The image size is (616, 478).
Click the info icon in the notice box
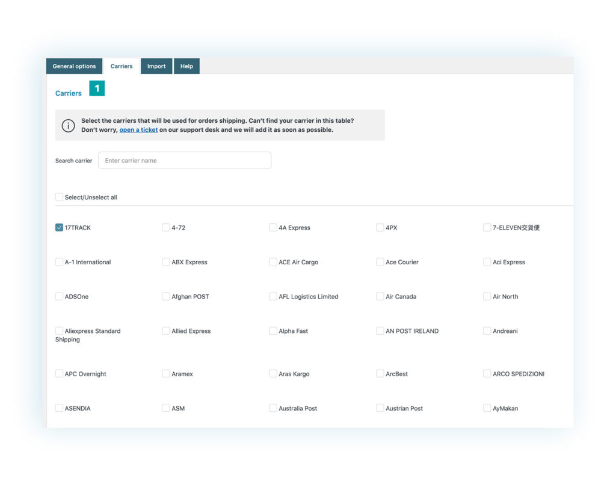tap(68, 125)
